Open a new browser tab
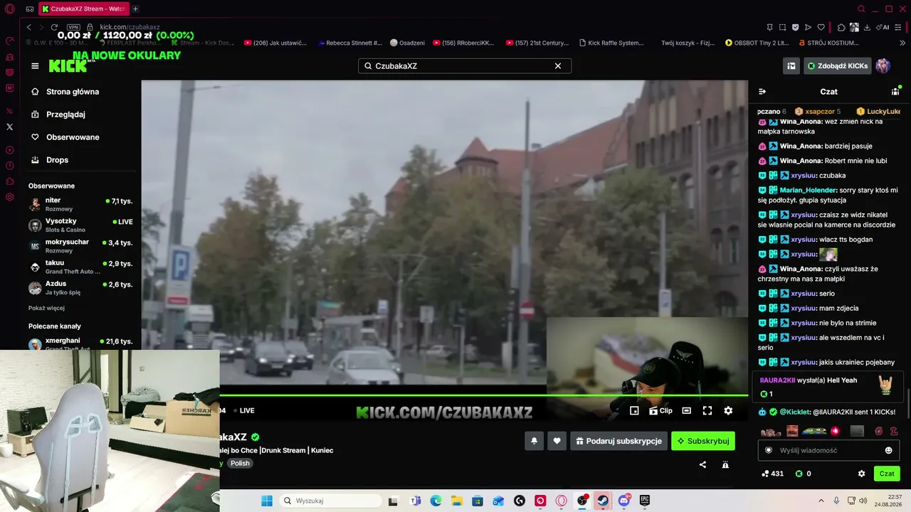 point(135,9)
